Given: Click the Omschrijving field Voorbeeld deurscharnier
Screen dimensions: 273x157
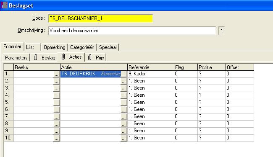Looking at the screenshot, I should 132,31.
